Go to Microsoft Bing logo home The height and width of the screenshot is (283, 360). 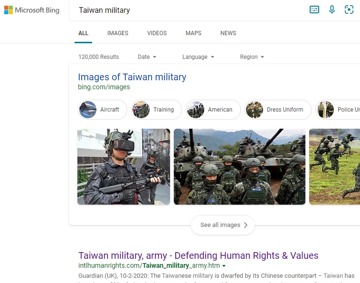tap(32, 10)
